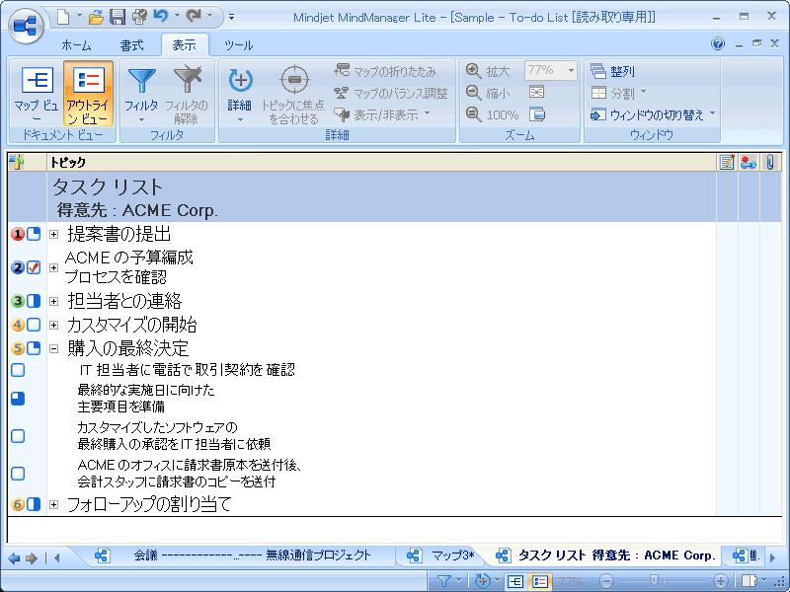
Task: Click the status bar zoom minus button
Action: pyautogui.click(x=606, y=581)
